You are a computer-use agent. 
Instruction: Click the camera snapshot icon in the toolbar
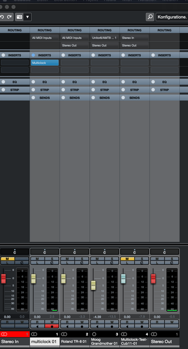click(x=19, y=17)
